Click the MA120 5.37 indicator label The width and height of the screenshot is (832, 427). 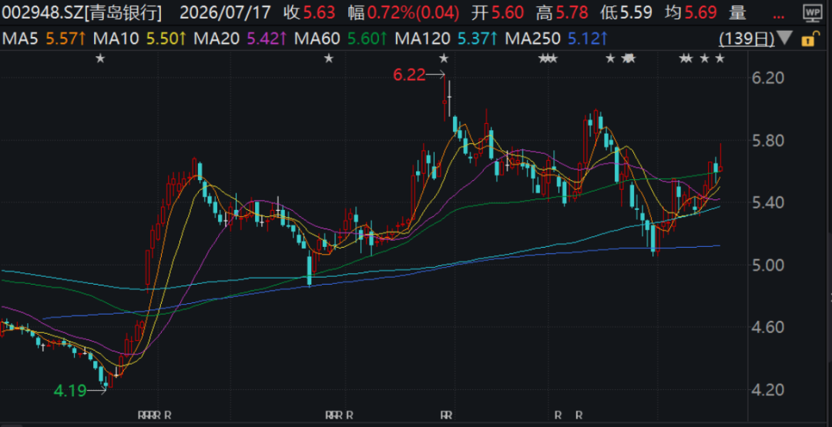coord(446,38)
